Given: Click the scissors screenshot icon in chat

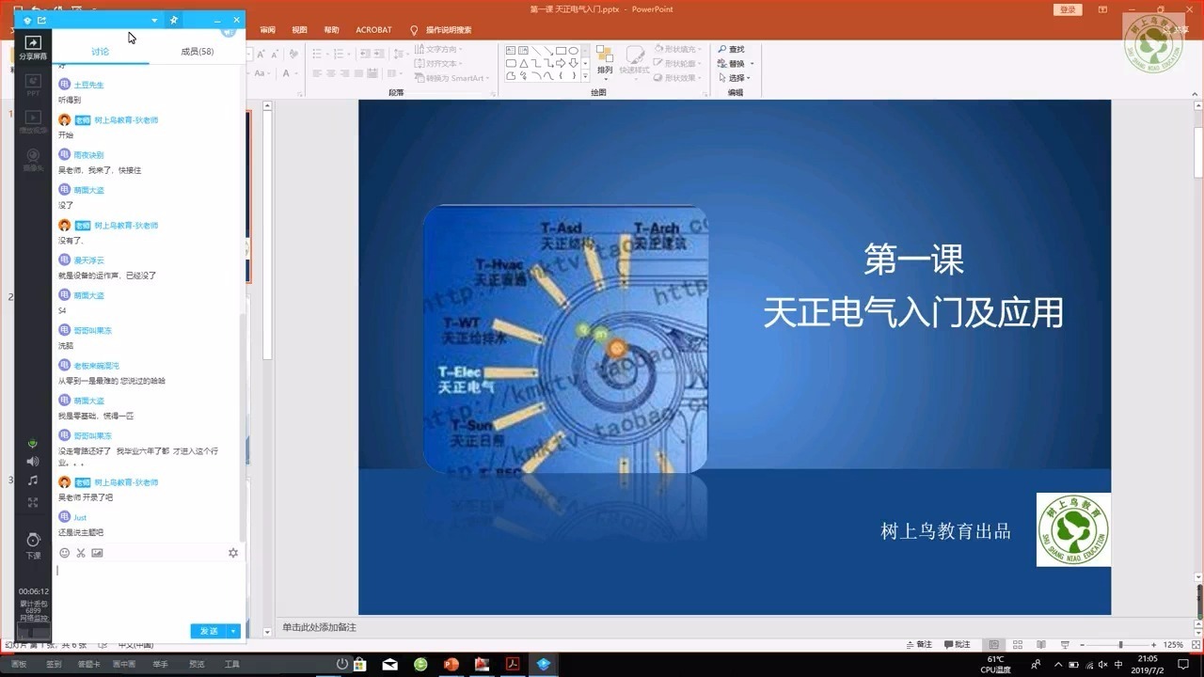Looking at the screenshot, I should coord(81,553).
